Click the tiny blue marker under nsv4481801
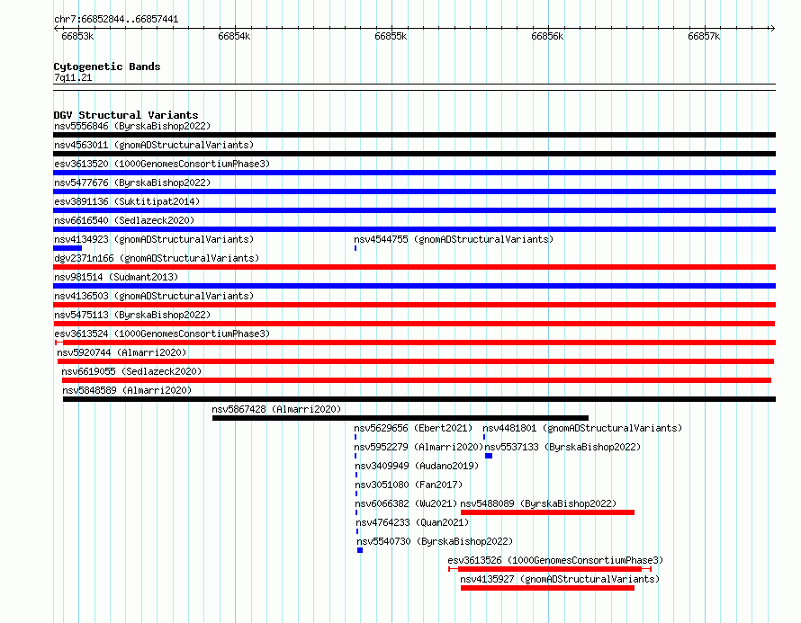 click(484, 437)
